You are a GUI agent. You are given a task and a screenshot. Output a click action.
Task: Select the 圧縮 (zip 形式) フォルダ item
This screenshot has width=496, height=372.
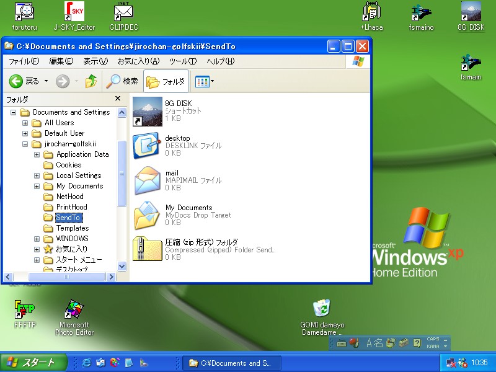(x=205, y=250)
